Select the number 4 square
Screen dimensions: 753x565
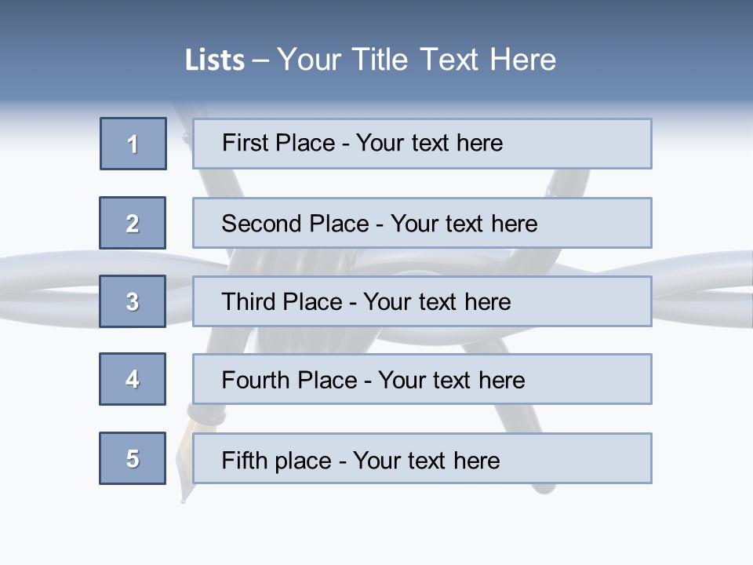pos(133,379)
